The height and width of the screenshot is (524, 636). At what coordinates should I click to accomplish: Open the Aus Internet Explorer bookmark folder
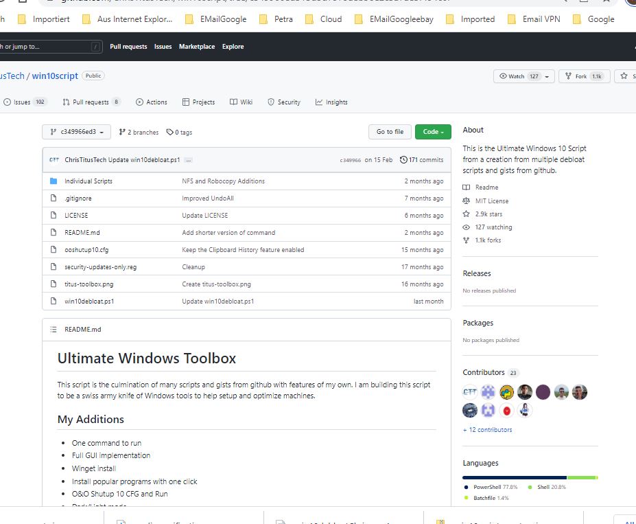tap(127, 19)
